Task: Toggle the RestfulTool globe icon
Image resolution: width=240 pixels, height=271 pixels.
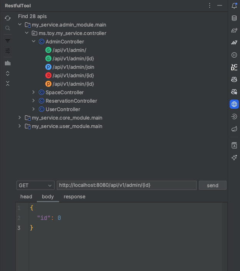Action: [234, 104]
